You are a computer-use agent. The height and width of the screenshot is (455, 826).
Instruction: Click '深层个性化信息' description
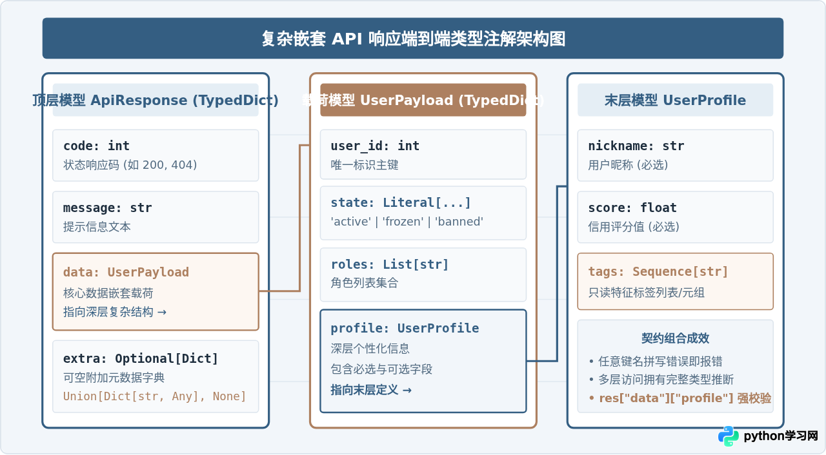click(370, 349)
